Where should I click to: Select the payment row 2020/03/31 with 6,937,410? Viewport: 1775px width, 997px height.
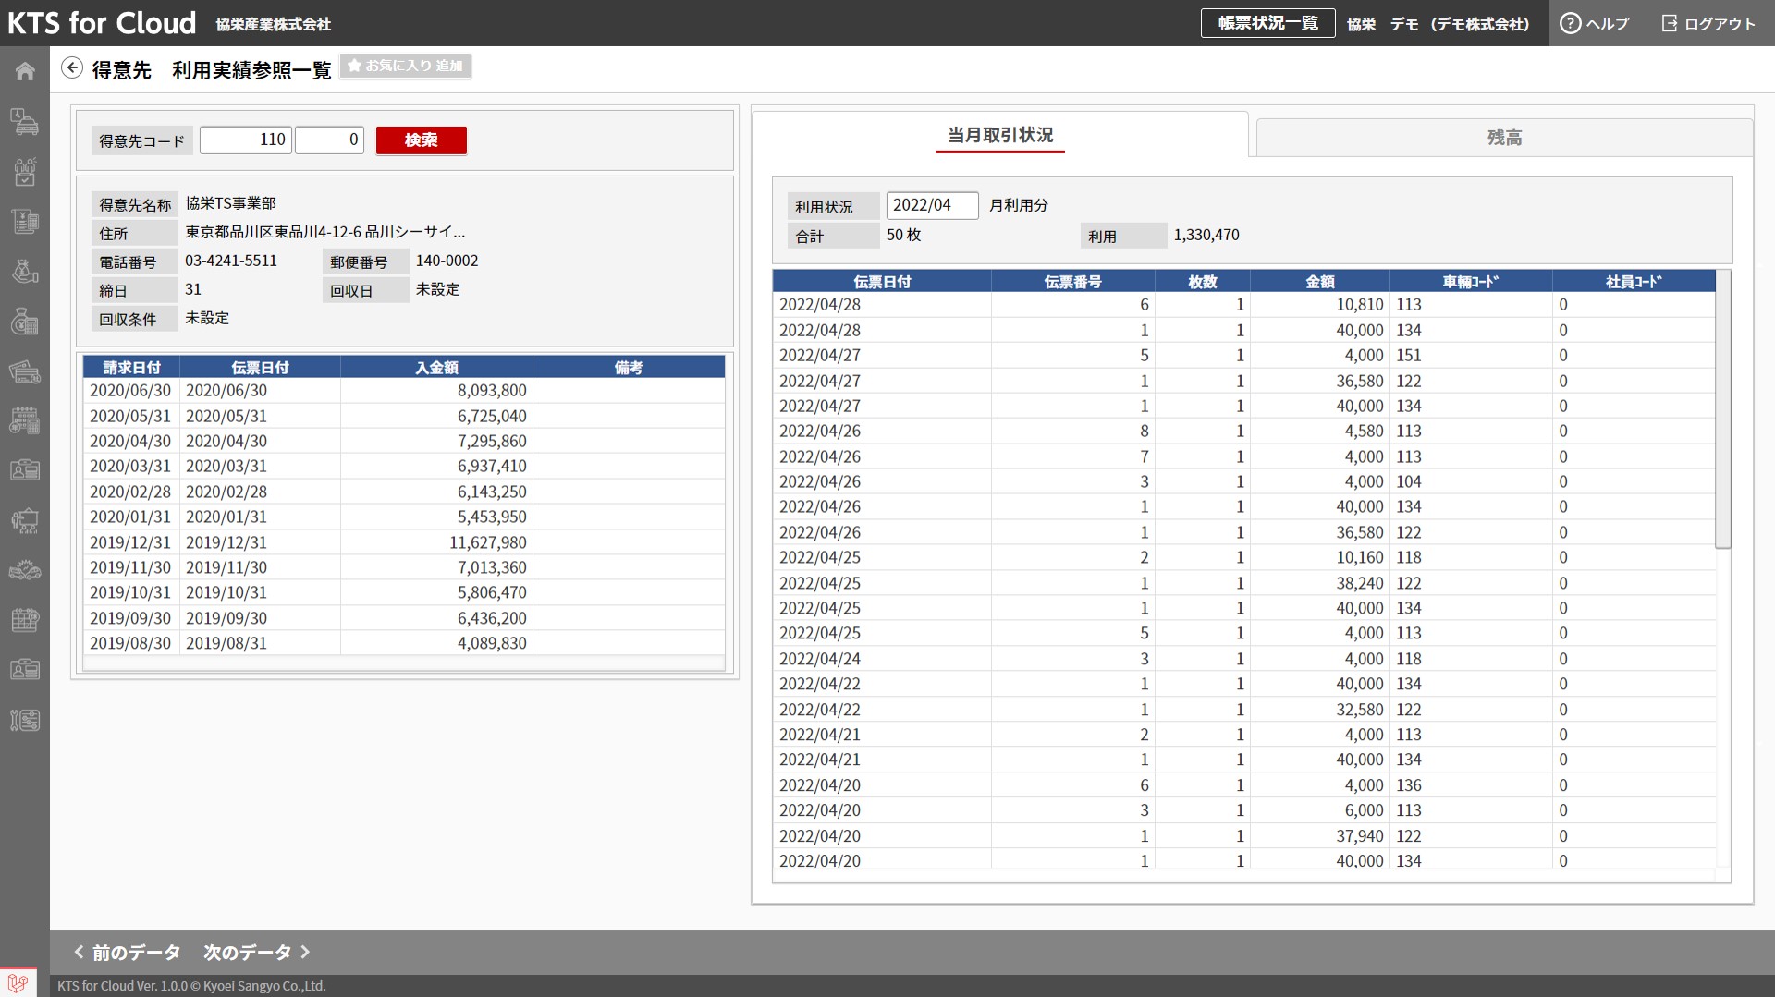coord(404,467)
